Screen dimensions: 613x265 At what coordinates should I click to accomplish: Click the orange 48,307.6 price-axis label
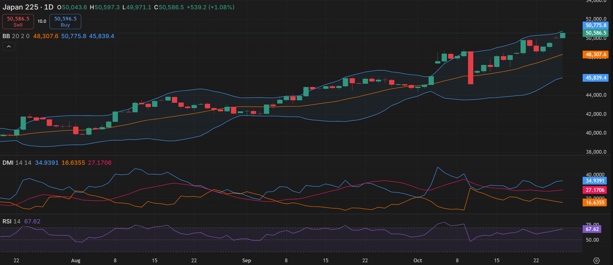point(595,54)
